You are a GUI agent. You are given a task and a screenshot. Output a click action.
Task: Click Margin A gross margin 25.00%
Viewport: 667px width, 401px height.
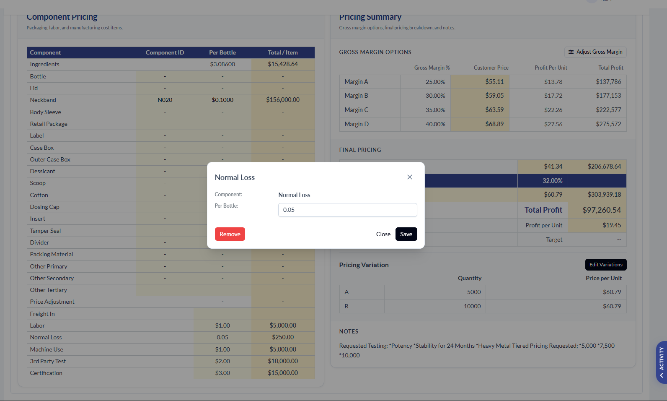435,82
